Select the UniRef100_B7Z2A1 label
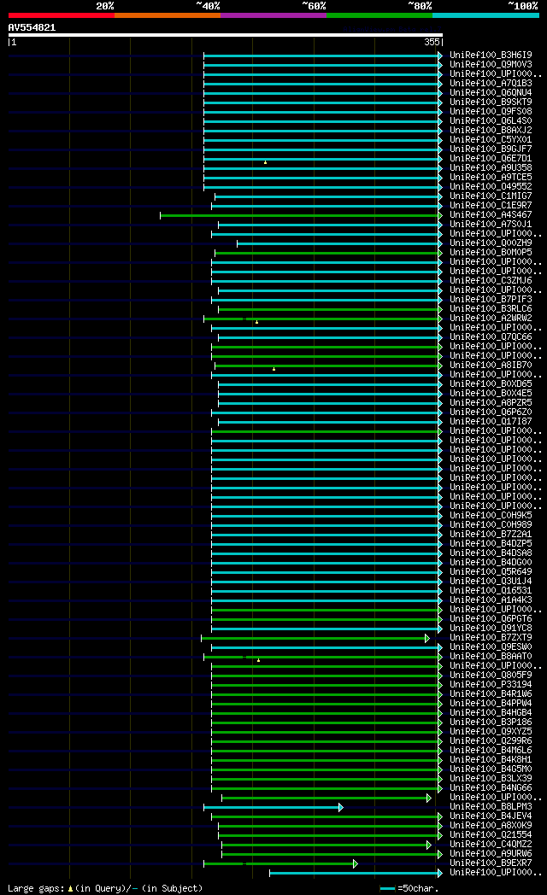 [491, 535]
